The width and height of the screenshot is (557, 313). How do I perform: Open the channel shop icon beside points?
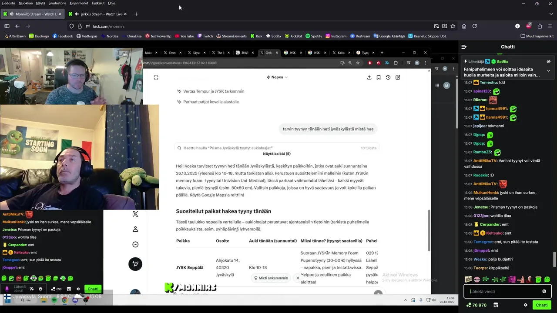(x=496, y=305)
